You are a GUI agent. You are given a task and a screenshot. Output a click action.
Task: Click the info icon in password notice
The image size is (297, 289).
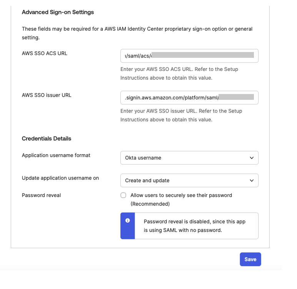tap(128, 221)
